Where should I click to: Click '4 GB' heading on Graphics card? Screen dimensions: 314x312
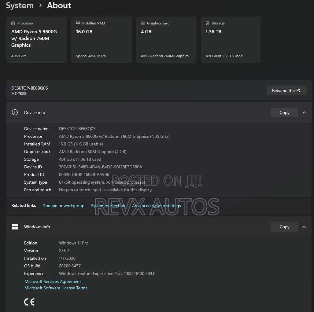146,31
